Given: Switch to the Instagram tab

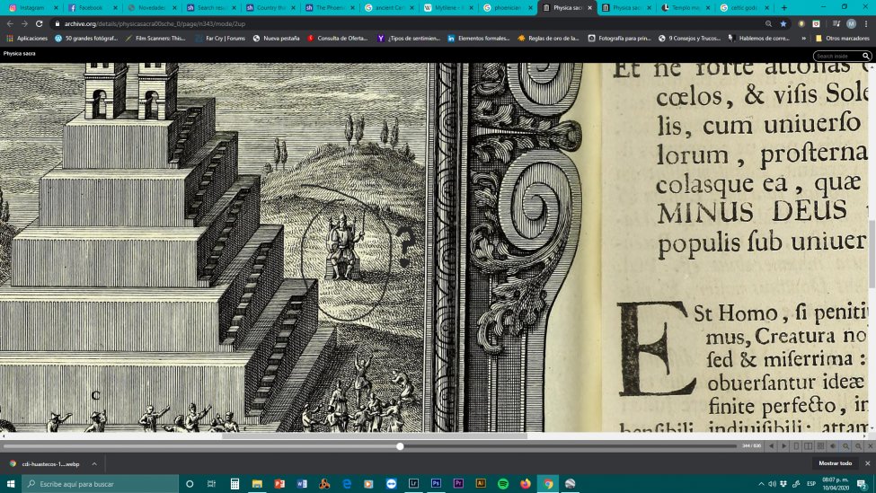Looking at the screenshot, I should pyautogui.click(x=31, y=8).
